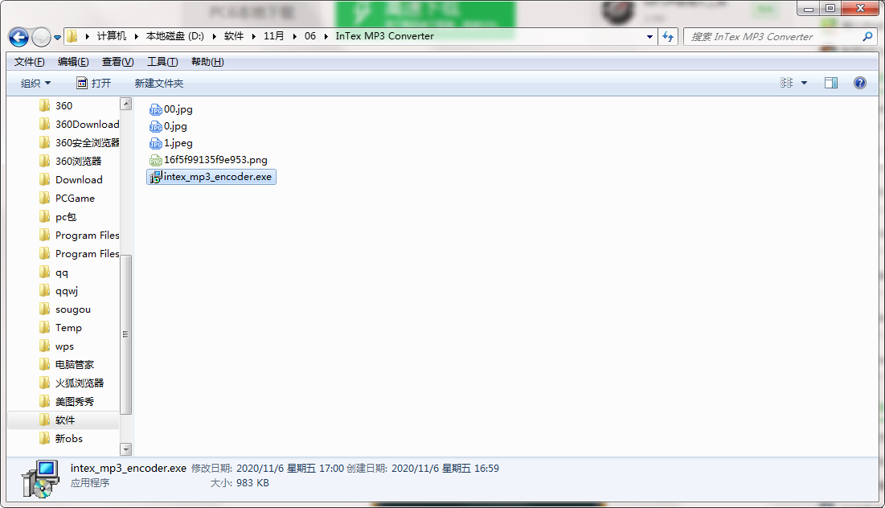Open the 文件(F) menu

click(30, 62)
